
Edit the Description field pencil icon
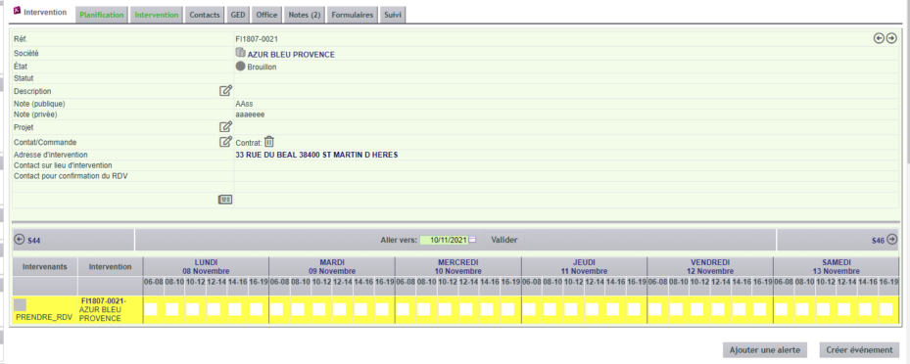tap(225, 90)
